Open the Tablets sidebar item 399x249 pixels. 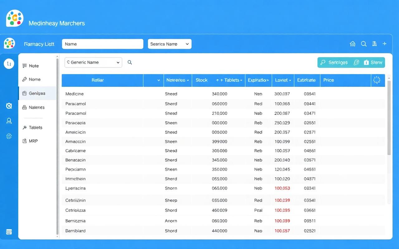pyautogui.click(x=36, y=128)
